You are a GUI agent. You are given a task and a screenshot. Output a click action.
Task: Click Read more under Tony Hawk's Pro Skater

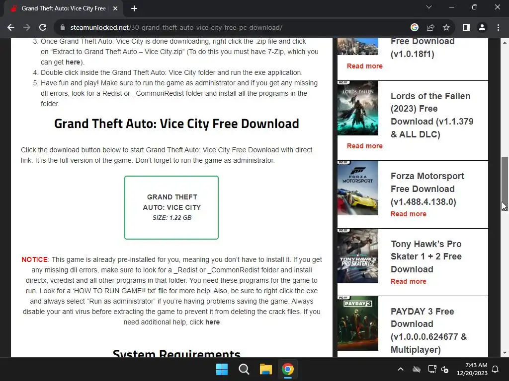pyautogui.click(x=409, y=281)
